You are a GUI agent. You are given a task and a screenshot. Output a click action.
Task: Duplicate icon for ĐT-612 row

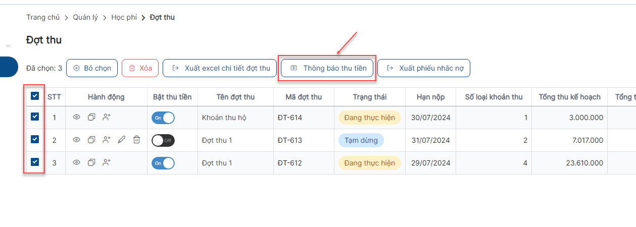[x=91, y=162]
